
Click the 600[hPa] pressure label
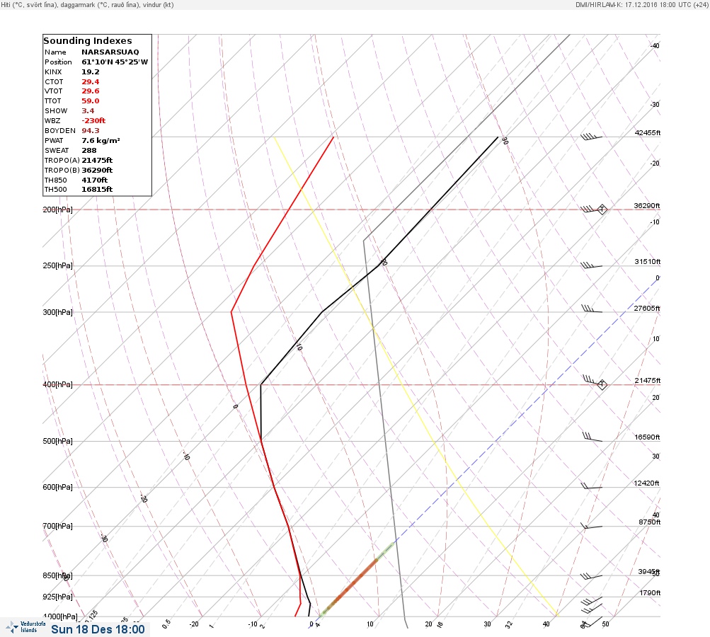click(57, 487)
